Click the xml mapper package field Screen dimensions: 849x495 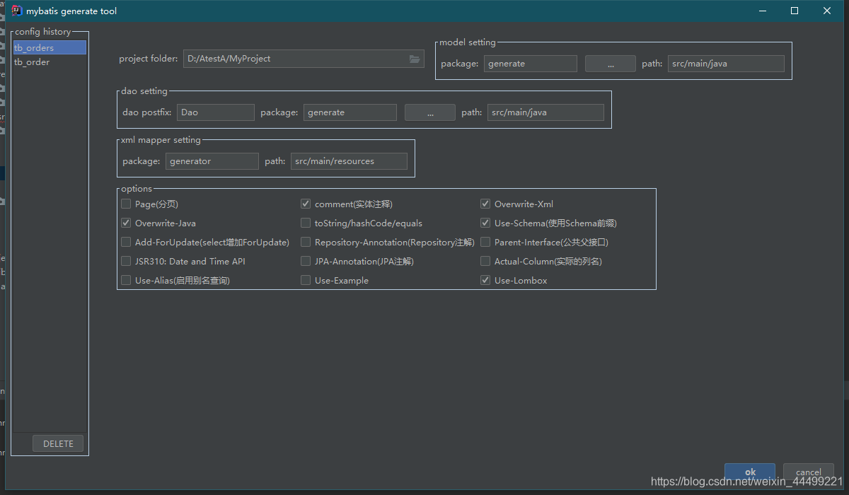click(212, 161)
